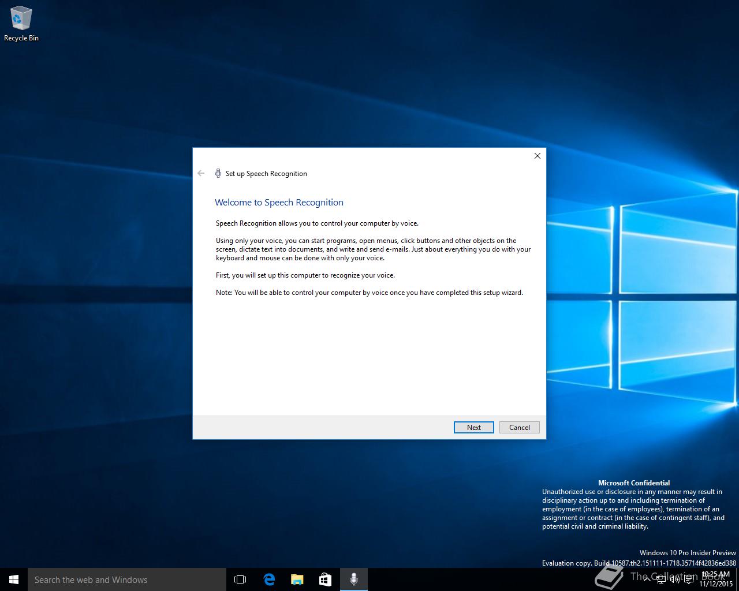Click the sentence 'First, you will set up this computer'

305,275
